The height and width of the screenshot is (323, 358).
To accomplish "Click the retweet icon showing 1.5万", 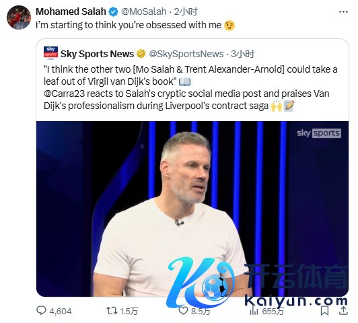I will pos(112,311).
